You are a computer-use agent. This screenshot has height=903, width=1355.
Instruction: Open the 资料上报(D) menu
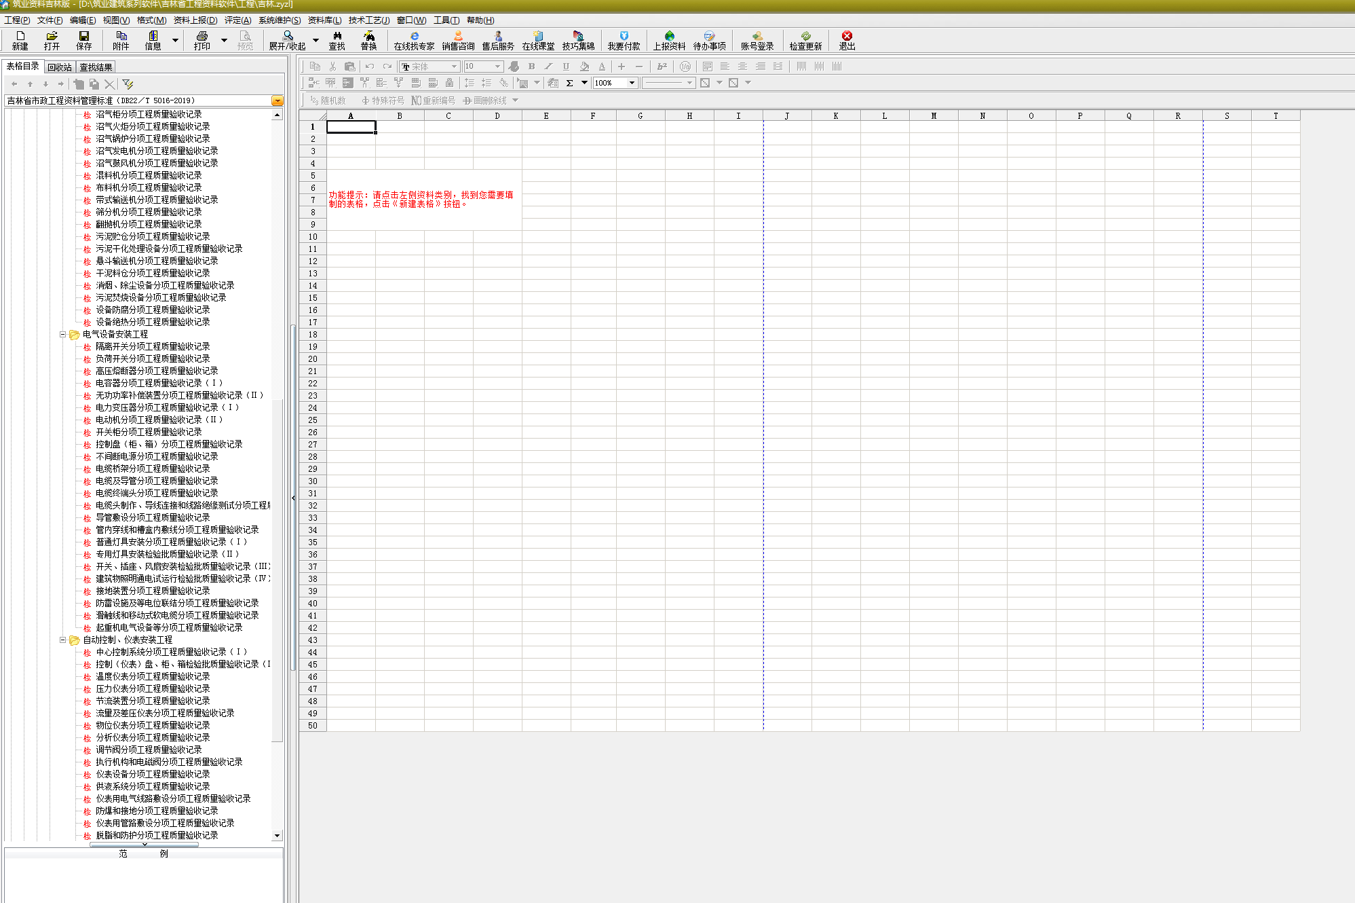195,20
